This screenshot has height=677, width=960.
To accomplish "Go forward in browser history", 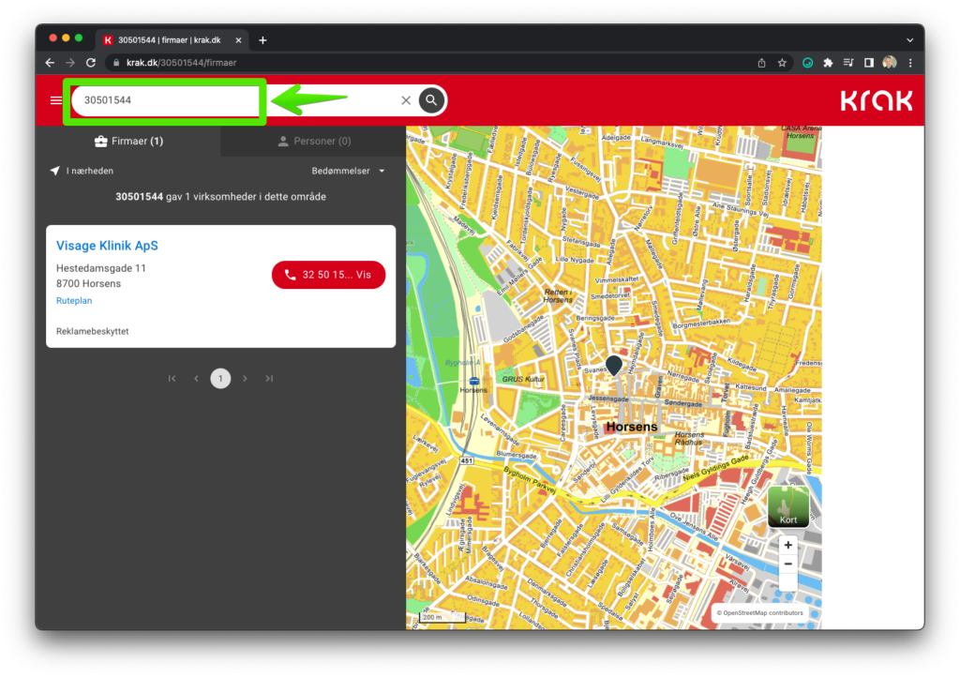I will pos(70,63).
